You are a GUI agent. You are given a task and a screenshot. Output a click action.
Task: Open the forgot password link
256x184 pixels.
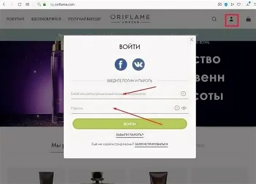point(129,135)
